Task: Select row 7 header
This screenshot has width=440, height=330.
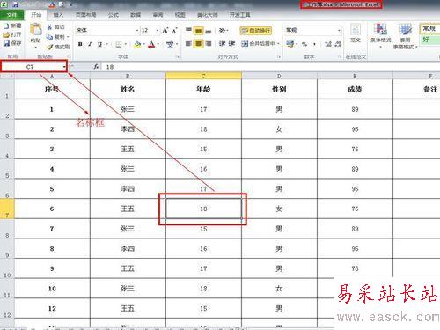Action: (x=7, y=209)
